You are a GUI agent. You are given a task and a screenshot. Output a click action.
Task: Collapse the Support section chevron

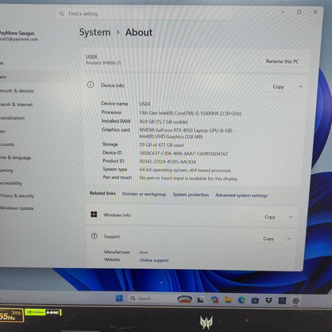click(x=289, y=239)
